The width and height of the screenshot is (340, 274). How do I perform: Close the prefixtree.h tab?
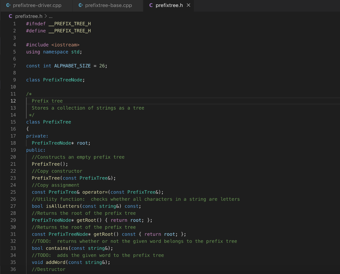click(x=189, y=5)
